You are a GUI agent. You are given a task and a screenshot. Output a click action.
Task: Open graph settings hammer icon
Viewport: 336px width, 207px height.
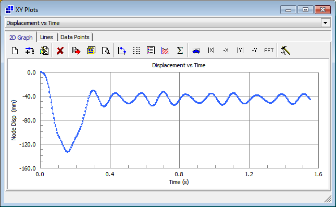[x=285, y=51]
